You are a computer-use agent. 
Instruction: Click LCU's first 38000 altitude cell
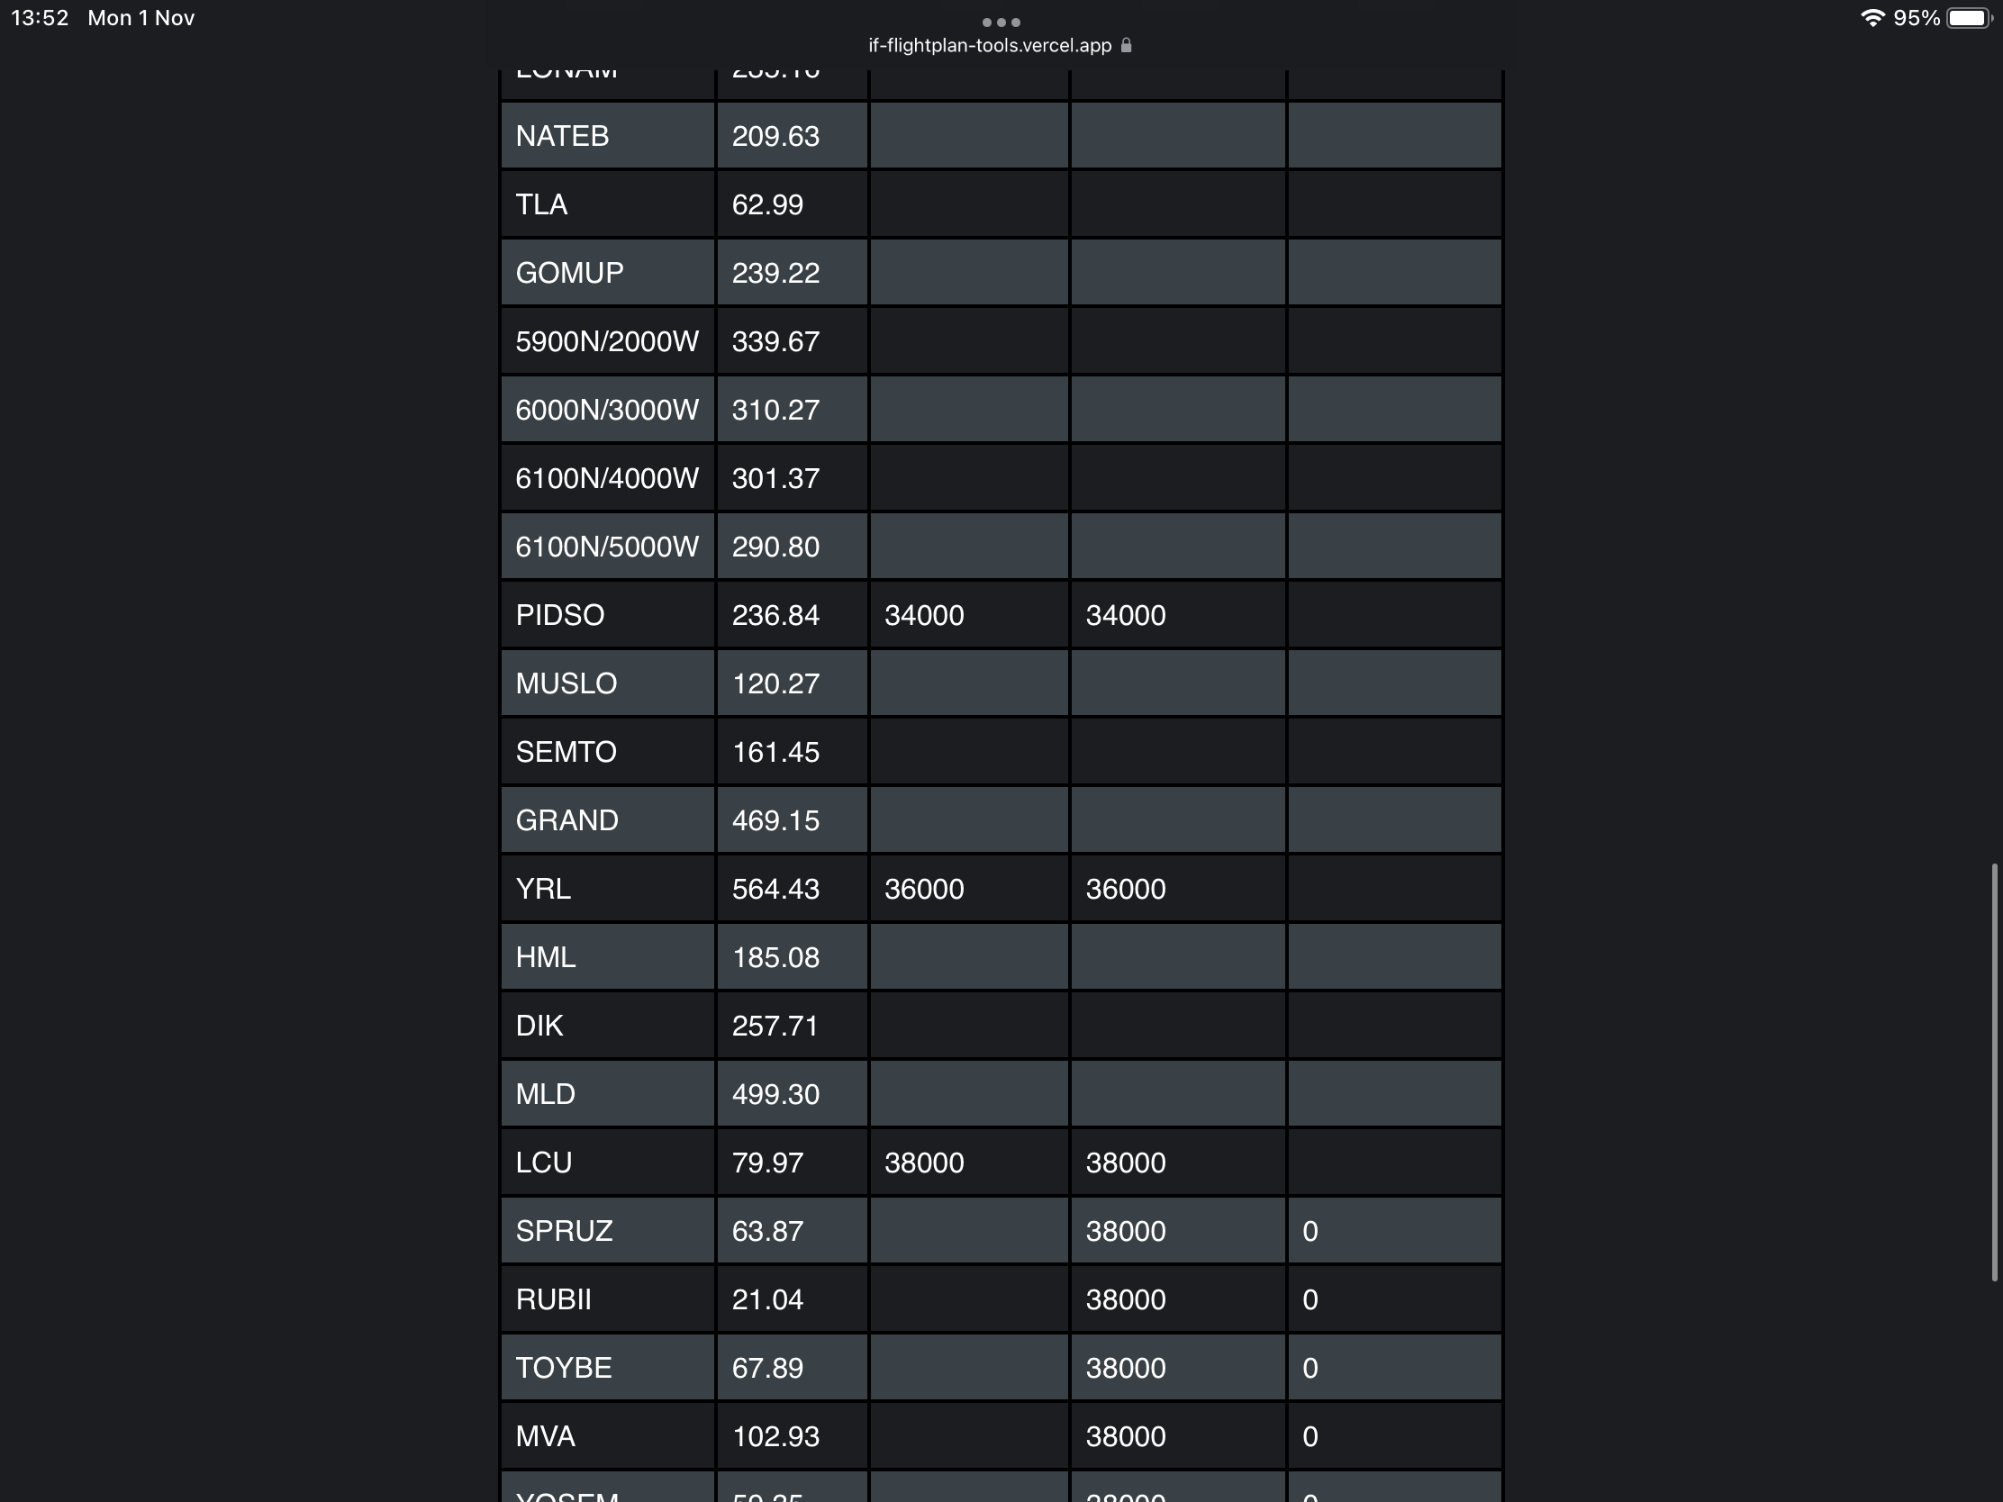click(924, 1163)
